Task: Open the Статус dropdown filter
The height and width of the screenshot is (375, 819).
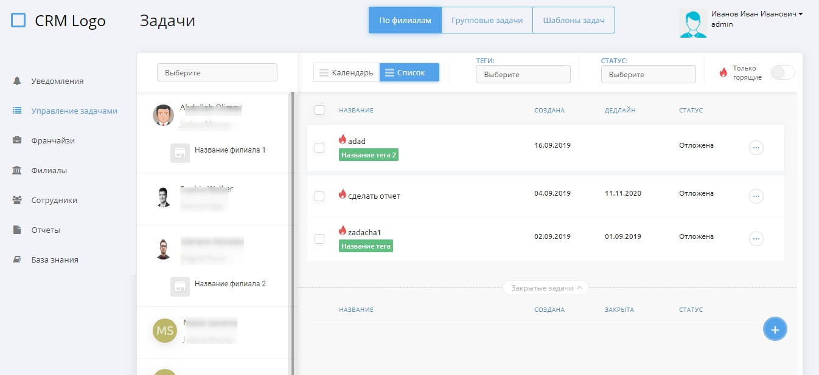Action: pos(648,74)
